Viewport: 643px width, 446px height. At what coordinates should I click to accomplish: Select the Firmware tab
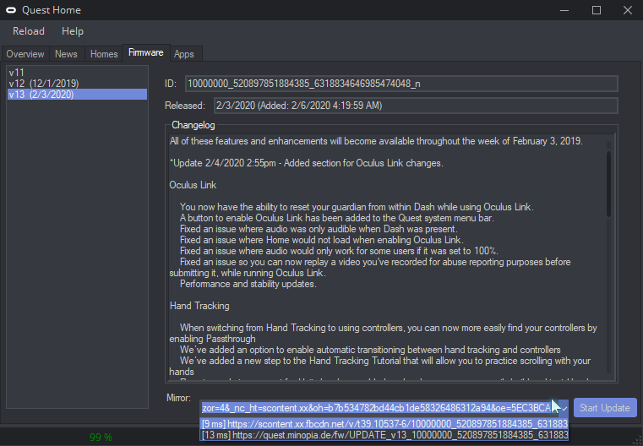(x=146, y=52)
